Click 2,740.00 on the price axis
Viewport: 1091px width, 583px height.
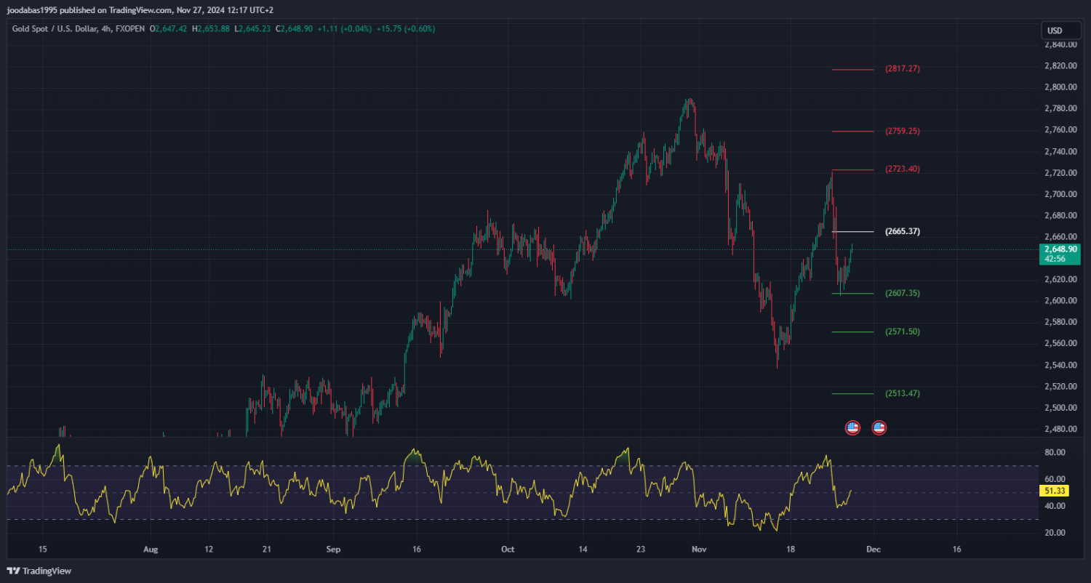point(1060,151)
